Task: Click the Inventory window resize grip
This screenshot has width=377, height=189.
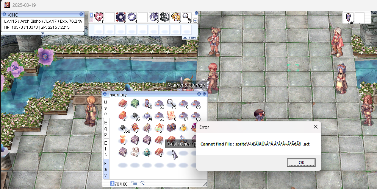Action: click(204, 184)
